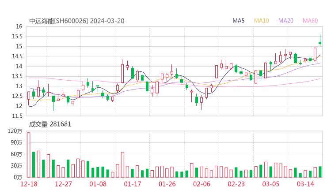
Task: Click the MA20 legend label
Action: [x=286, y=21]
